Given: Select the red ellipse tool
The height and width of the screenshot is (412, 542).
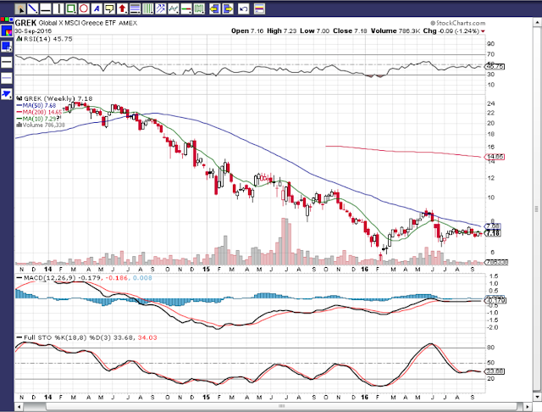Looking at the screenshot, I should point(84,8).
